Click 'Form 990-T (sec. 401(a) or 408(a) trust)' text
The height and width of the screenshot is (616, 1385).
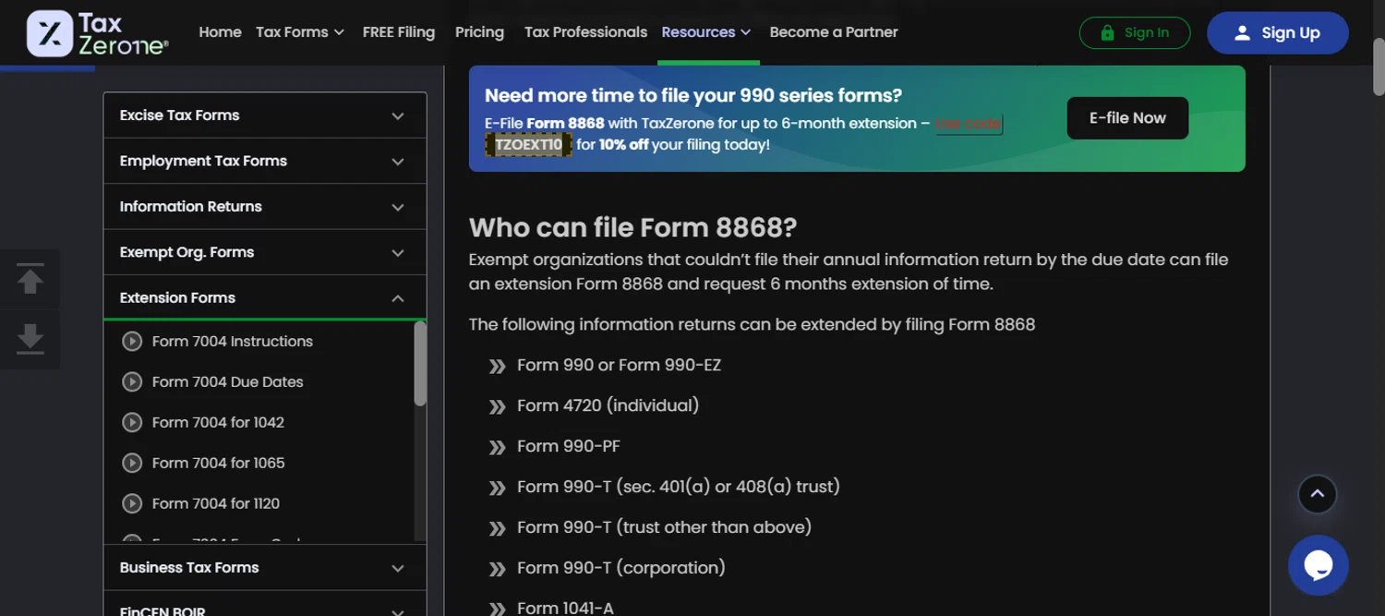point(679,487)
